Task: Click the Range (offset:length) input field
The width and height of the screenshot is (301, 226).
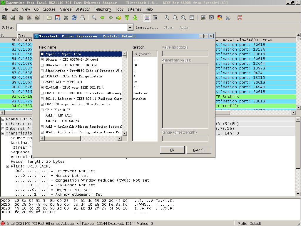Action: click(x=185, y=139)
